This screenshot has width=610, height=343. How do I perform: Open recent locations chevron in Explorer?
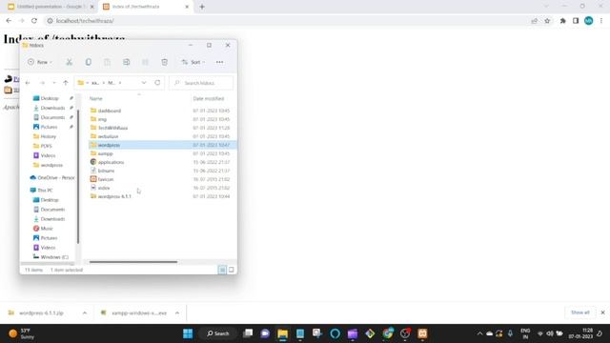pos(54,83)
